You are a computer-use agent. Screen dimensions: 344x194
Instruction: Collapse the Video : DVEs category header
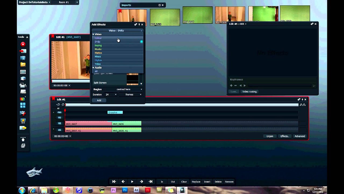pyautogui.click(x=117, y=31)
